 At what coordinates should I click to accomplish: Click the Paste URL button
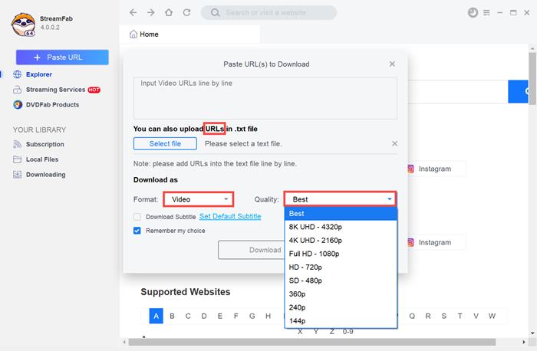pyautogui.click(x=62, y=57)
